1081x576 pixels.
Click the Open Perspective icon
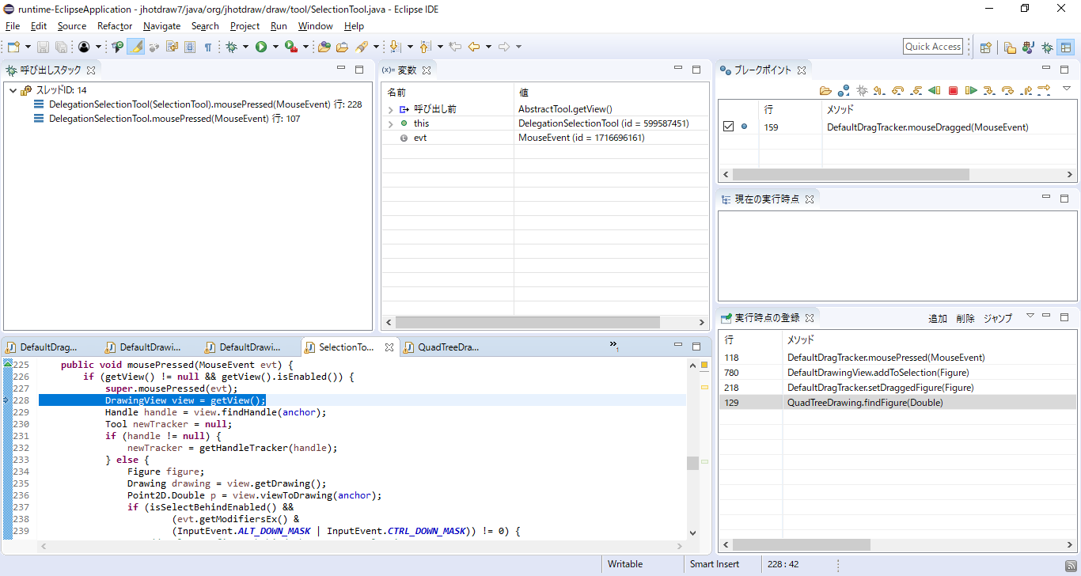coord(986,47)
